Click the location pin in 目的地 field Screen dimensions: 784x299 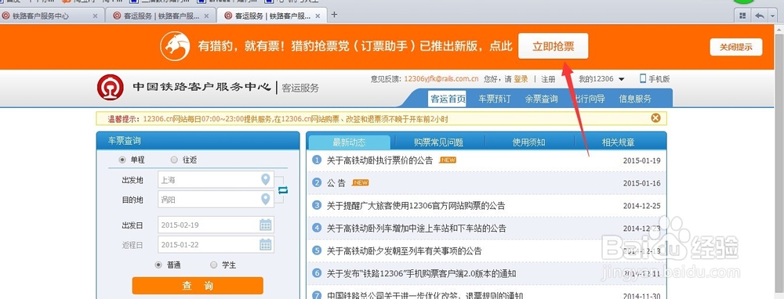pyautogui.click(x=266, y=199)
